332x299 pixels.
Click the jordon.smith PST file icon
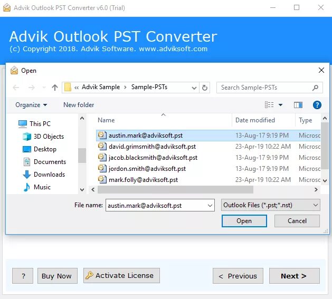[x=102, y=168]
